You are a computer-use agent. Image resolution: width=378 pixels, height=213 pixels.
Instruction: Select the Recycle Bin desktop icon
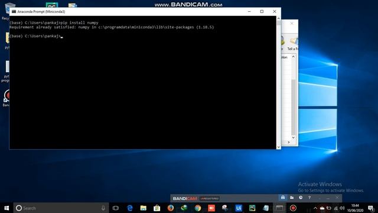(x=6, y=11)
